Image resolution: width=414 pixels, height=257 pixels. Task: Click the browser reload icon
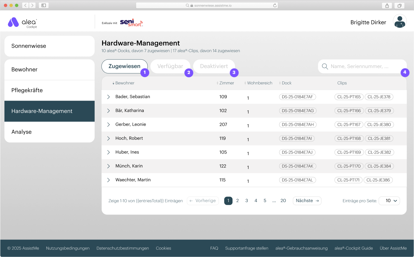pyautogui.click(x=275, y=6)
